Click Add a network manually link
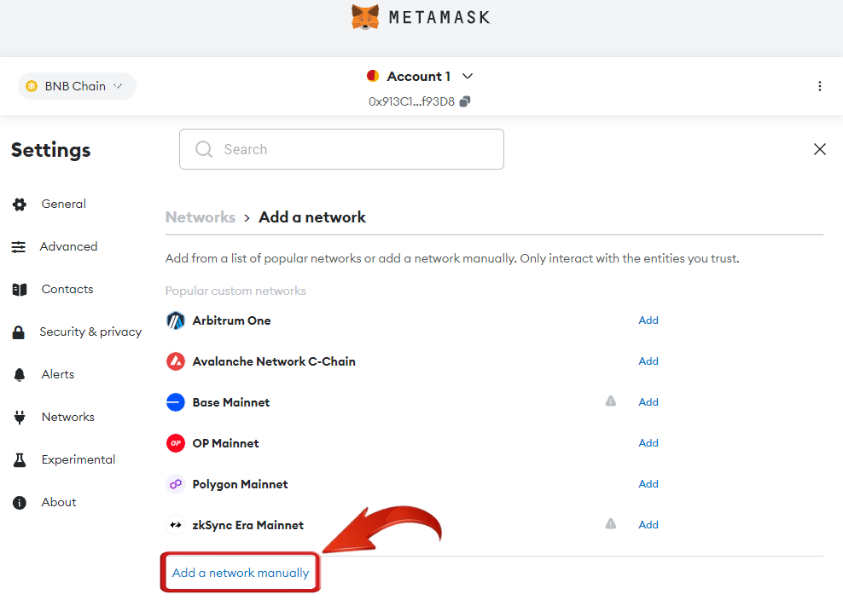Screen dimensions: 843x600 pyautogui.click(x=241, y=573)
